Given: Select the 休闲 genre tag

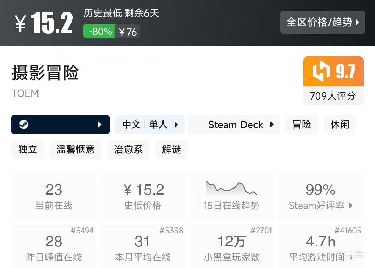Looking at the screenshot, I should [x=340, y=124].
